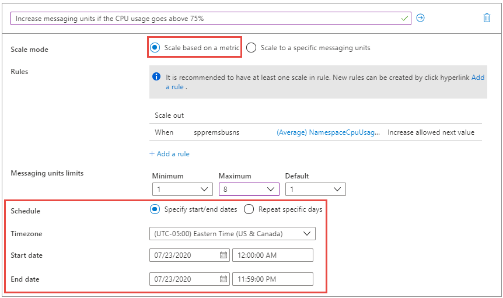Select 'Scale to a specific messaging units'
This screenshot has height=298, width=503.
(252, 48)
